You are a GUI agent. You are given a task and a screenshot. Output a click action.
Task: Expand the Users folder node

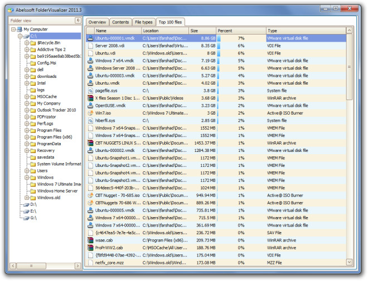[x=27, y=171]
